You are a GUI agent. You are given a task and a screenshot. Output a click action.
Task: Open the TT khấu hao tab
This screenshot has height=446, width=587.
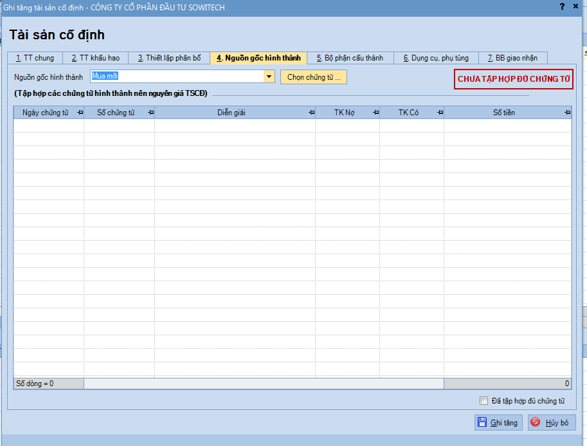(95, 58)
